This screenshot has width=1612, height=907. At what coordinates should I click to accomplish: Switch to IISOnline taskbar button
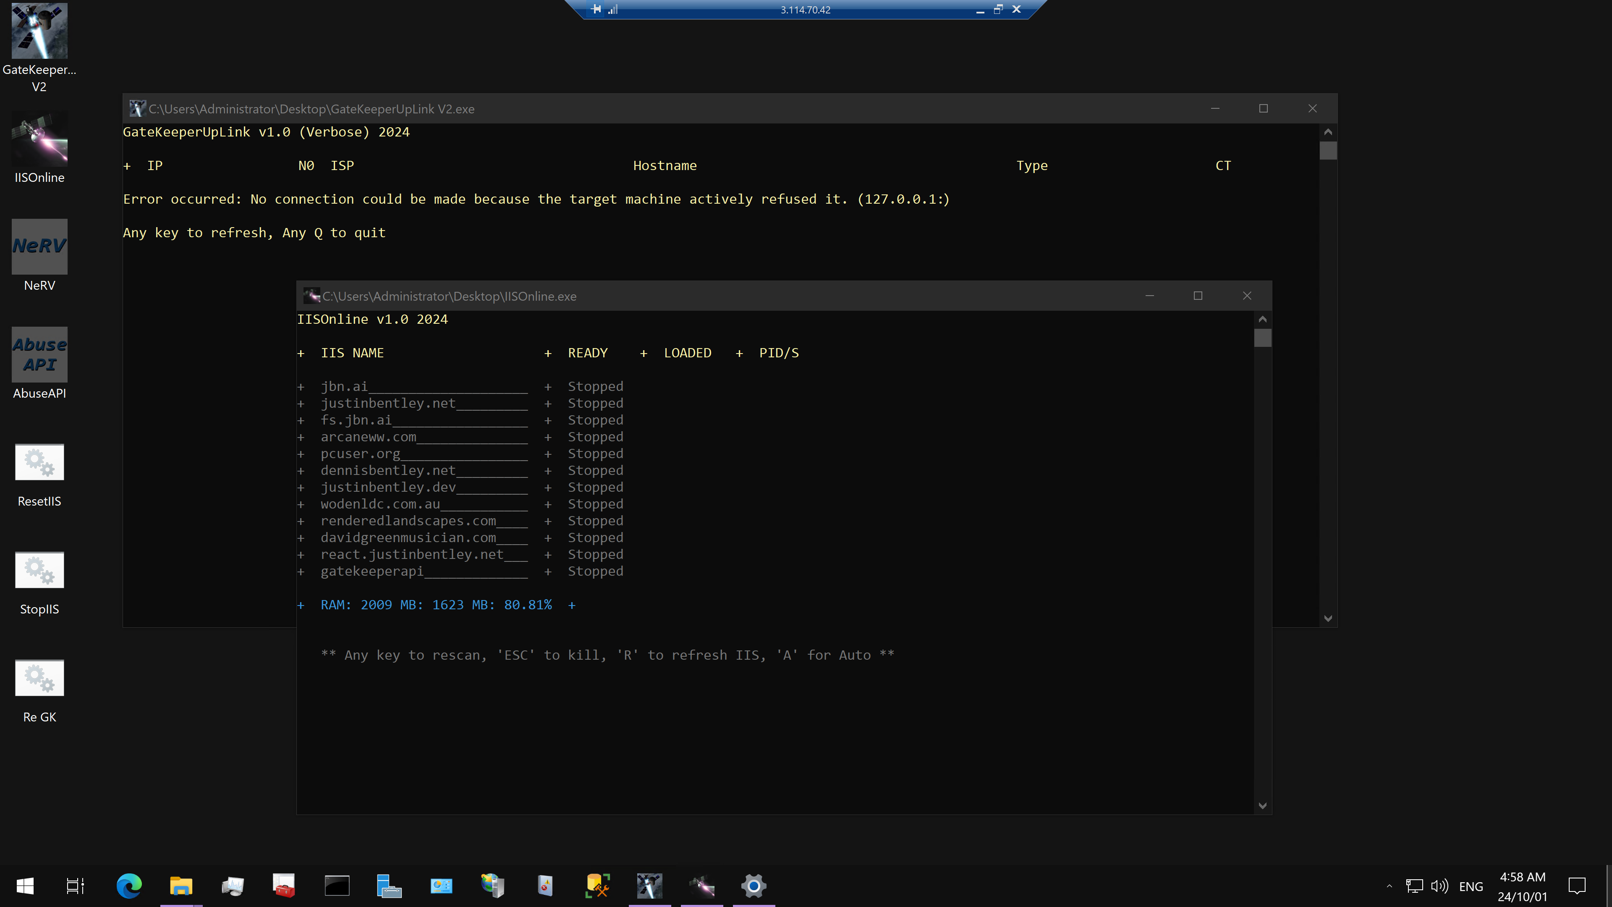coord(701,886)
